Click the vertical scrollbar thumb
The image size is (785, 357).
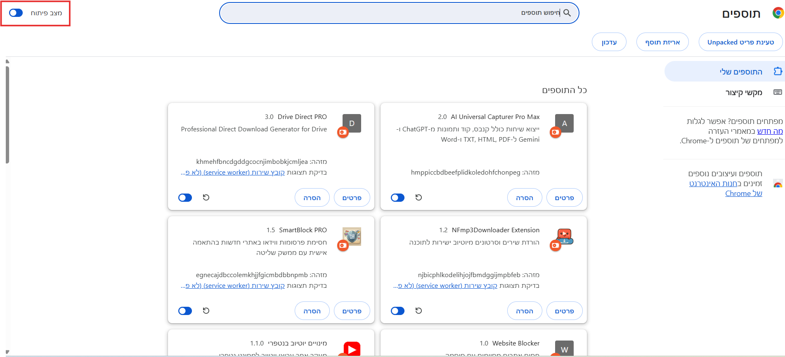[7, 114]
